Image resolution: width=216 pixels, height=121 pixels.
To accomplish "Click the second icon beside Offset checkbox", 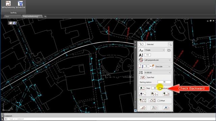I will (152, 100).
